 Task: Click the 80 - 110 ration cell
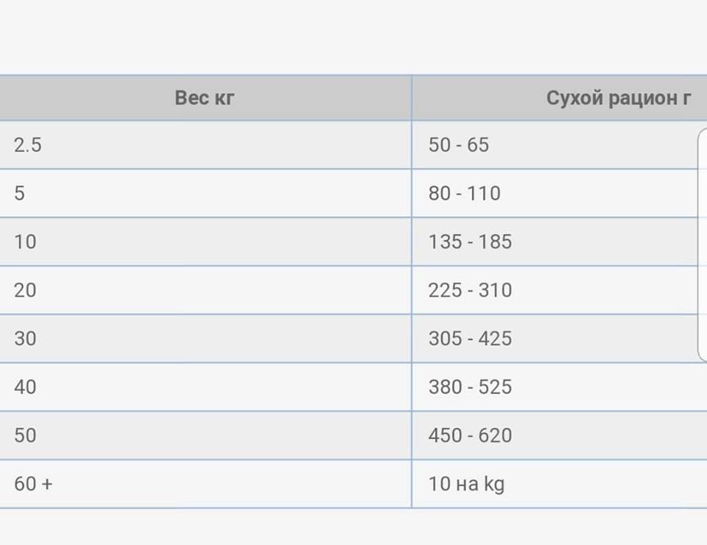pos(465,194)
